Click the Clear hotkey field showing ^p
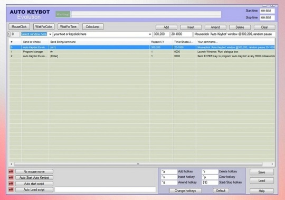Viewport: 285px width, 200px height. 210,177
